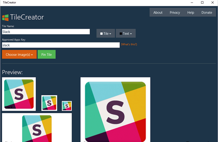Maximize the TileCreator window

tap(202, 3)
